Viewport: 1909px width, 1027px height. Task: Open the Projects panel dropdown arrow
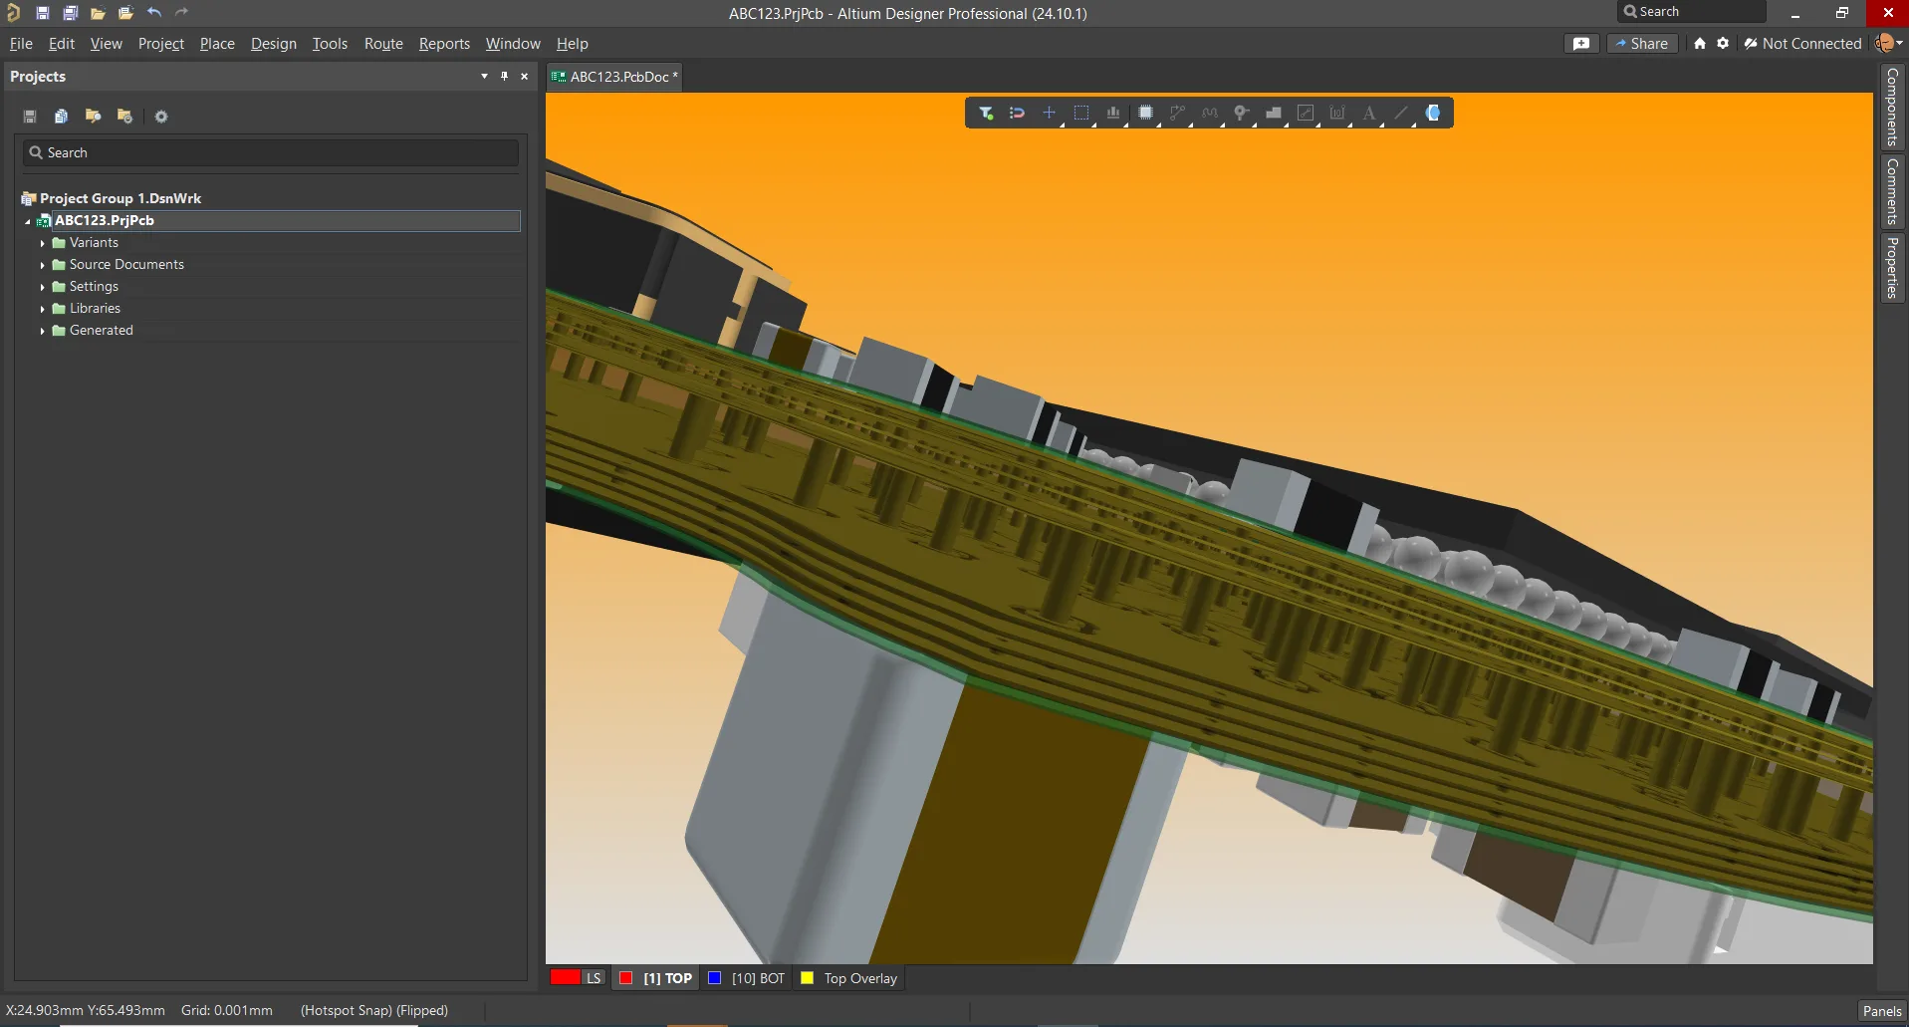[x=484, y=77]
